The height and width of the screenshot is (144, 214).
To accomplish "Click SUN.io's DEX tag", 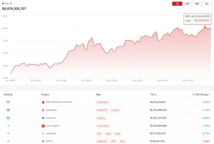I will (x=113, y=141).
